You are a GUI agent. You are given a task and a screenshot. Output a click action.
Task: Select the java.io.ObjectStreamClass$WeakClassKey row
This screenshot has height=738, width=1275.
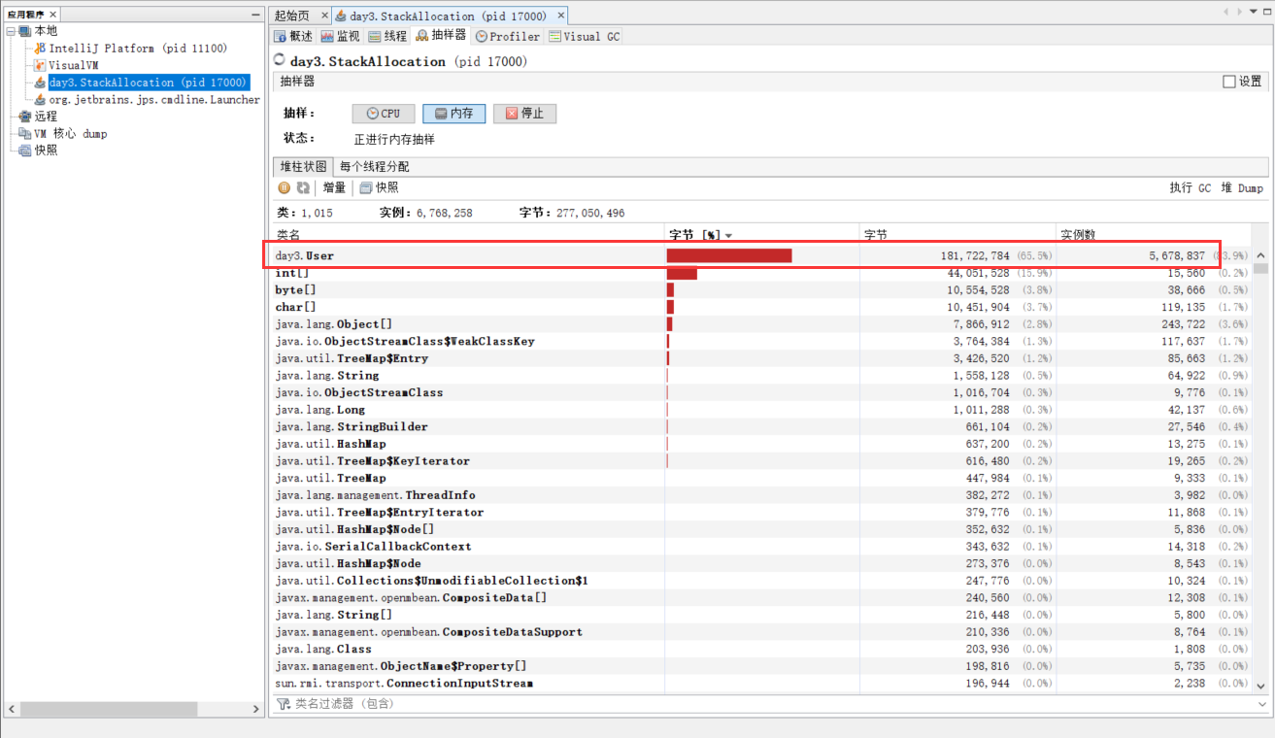pyautogui.click(x=763, y=341)
